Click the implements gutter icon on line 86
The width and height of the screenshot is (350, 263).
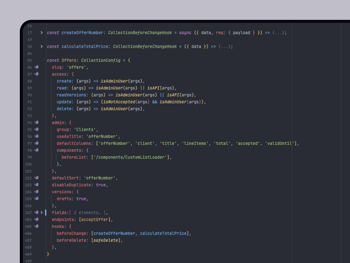(x=36, y=67)
